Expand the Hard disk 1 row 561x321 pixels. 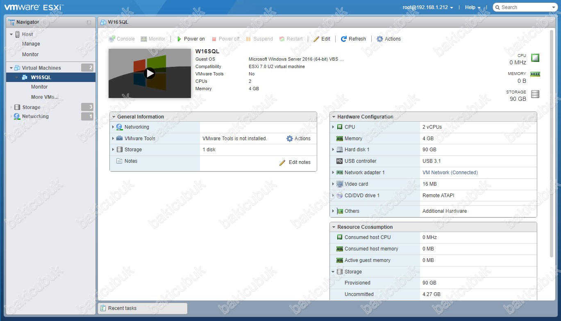tap(333, 150)
